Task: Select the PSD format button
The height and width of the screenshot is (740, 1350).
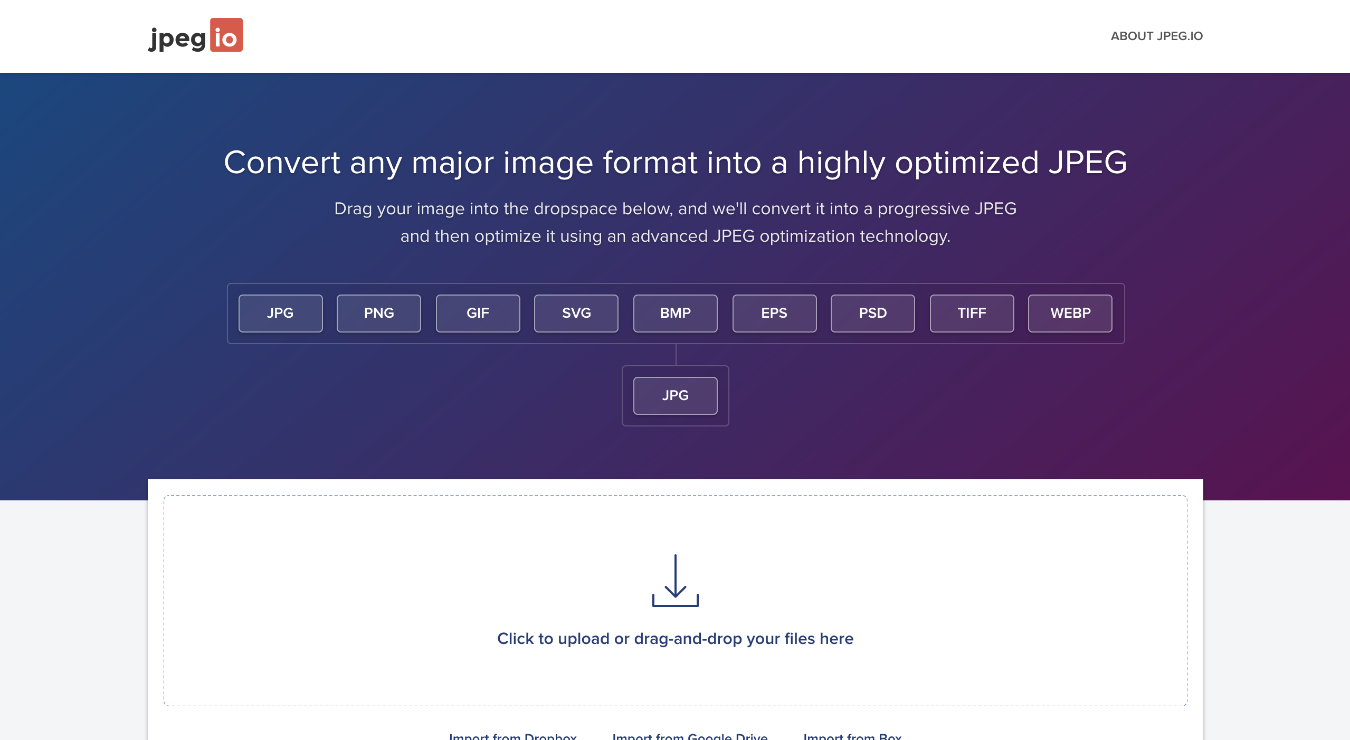Action: tap(872, 313)
